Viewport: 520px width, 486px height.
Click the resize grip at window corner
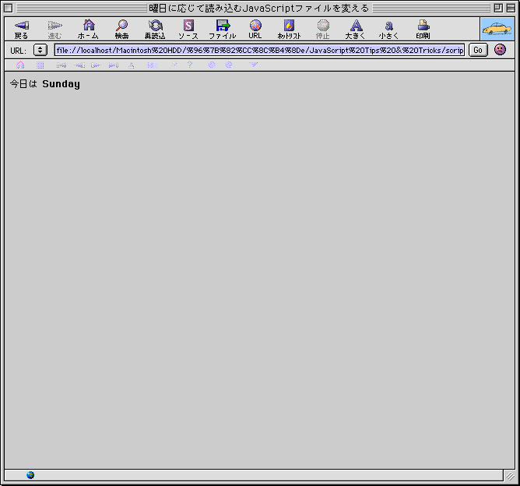[x=510, y=476]
